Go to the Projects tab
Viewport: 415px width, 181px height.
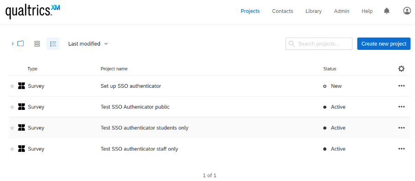point(250,11)
